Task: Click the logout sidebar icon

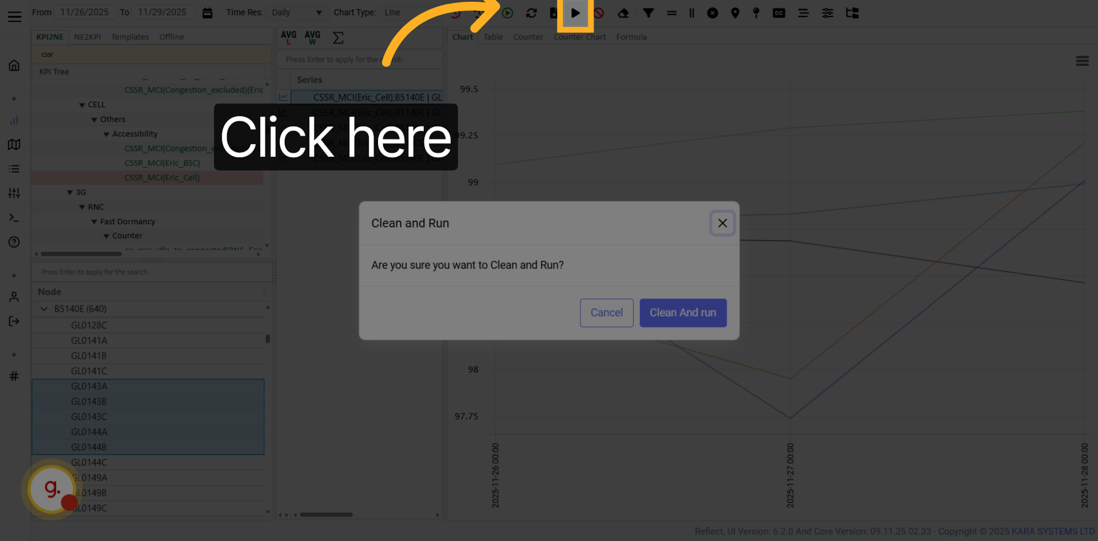Action: click(x=14, y=321)
